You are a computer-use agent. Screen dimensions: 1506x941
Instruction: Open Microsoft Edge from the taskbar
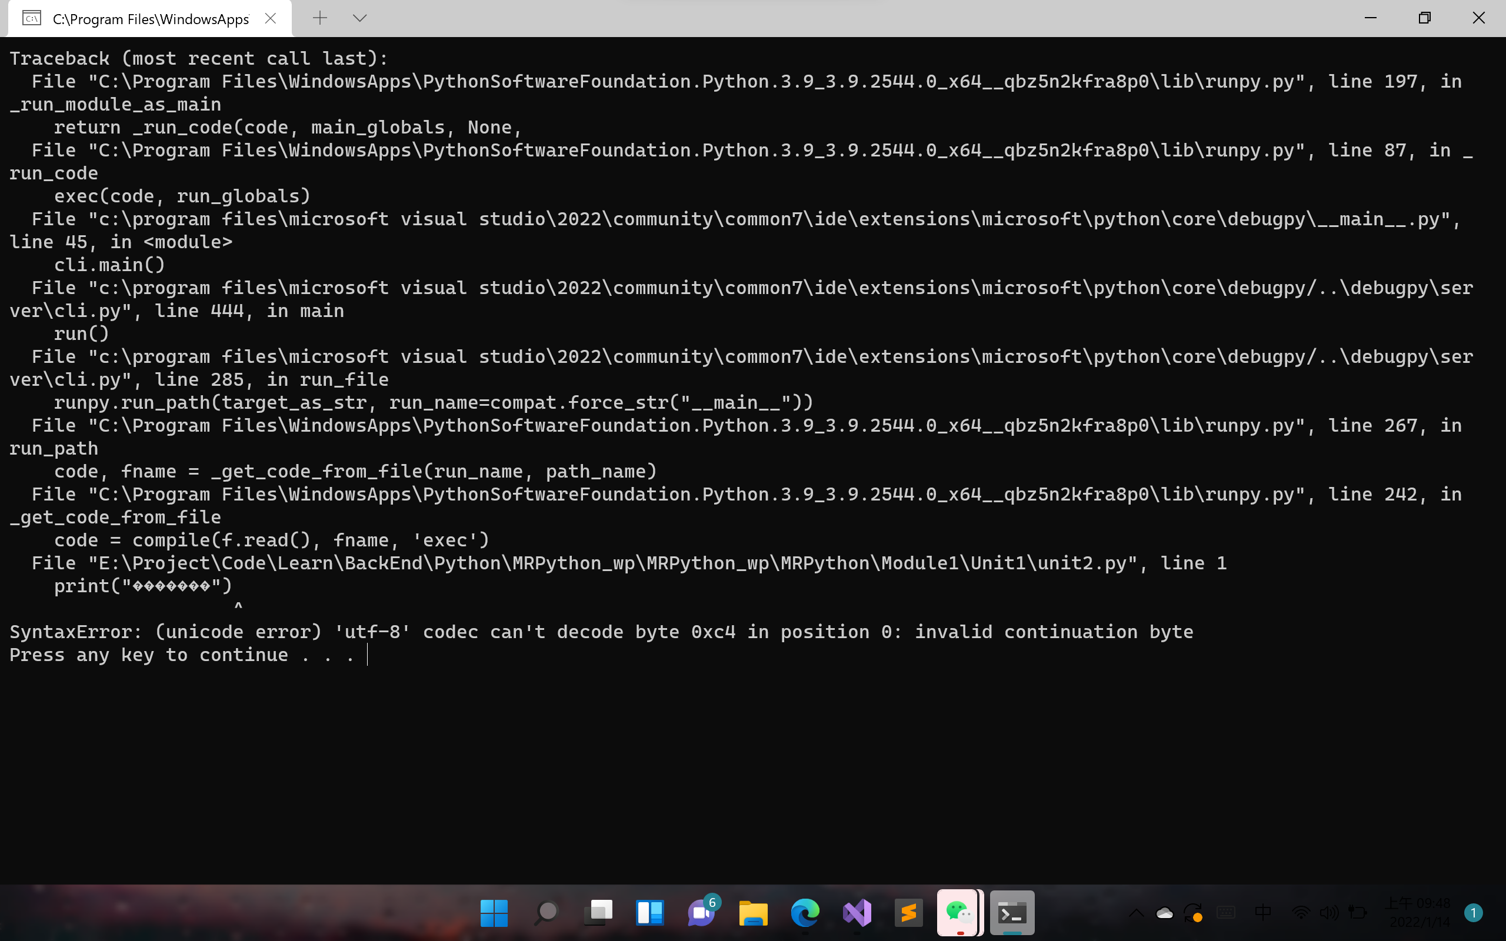(x=805, y=913)
